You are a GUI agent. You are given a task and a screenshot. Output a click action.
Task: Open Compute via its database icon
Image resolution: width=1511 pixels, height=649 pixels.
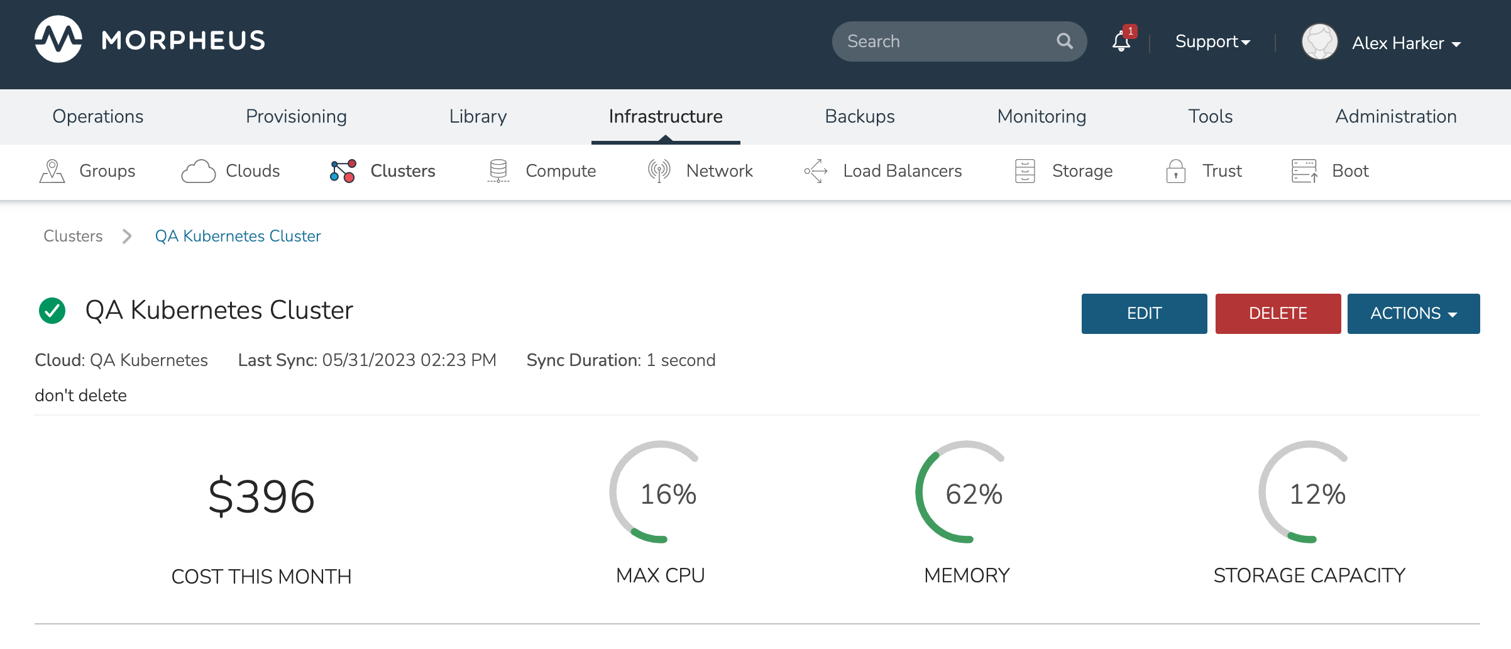[498, 171]
